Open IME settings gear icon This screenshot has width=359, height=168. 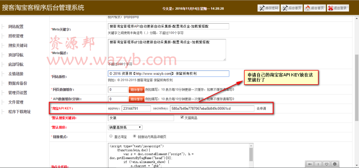(334, 164)
